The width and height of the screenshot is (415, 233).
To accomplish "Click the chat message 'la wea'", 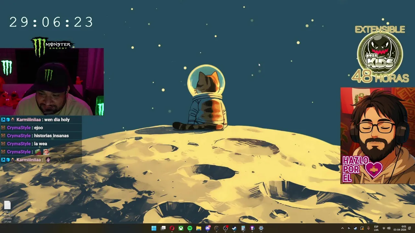I will (41, 144).
